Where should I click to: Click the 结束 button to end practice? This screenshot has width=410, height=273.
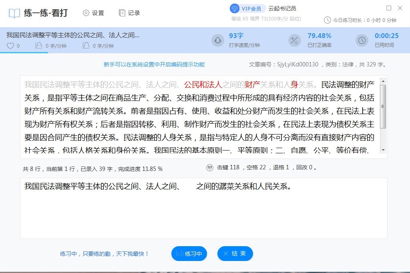tap(235, 253)
